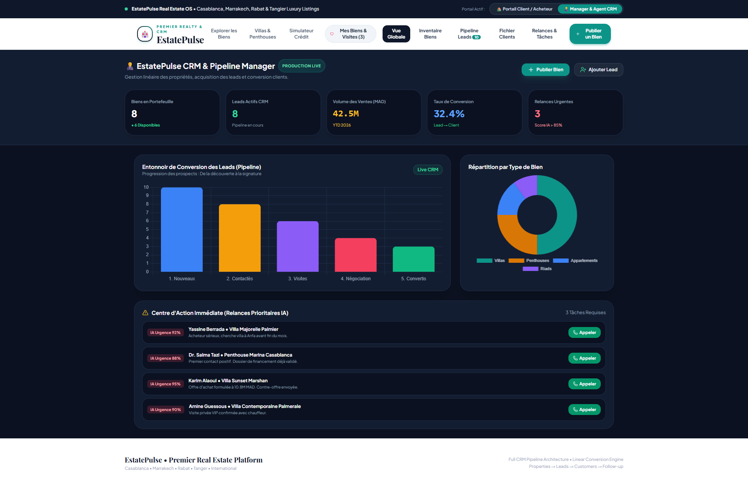
Task: Click the IA Urgence 90% tag
Action: tap(166, 410)
